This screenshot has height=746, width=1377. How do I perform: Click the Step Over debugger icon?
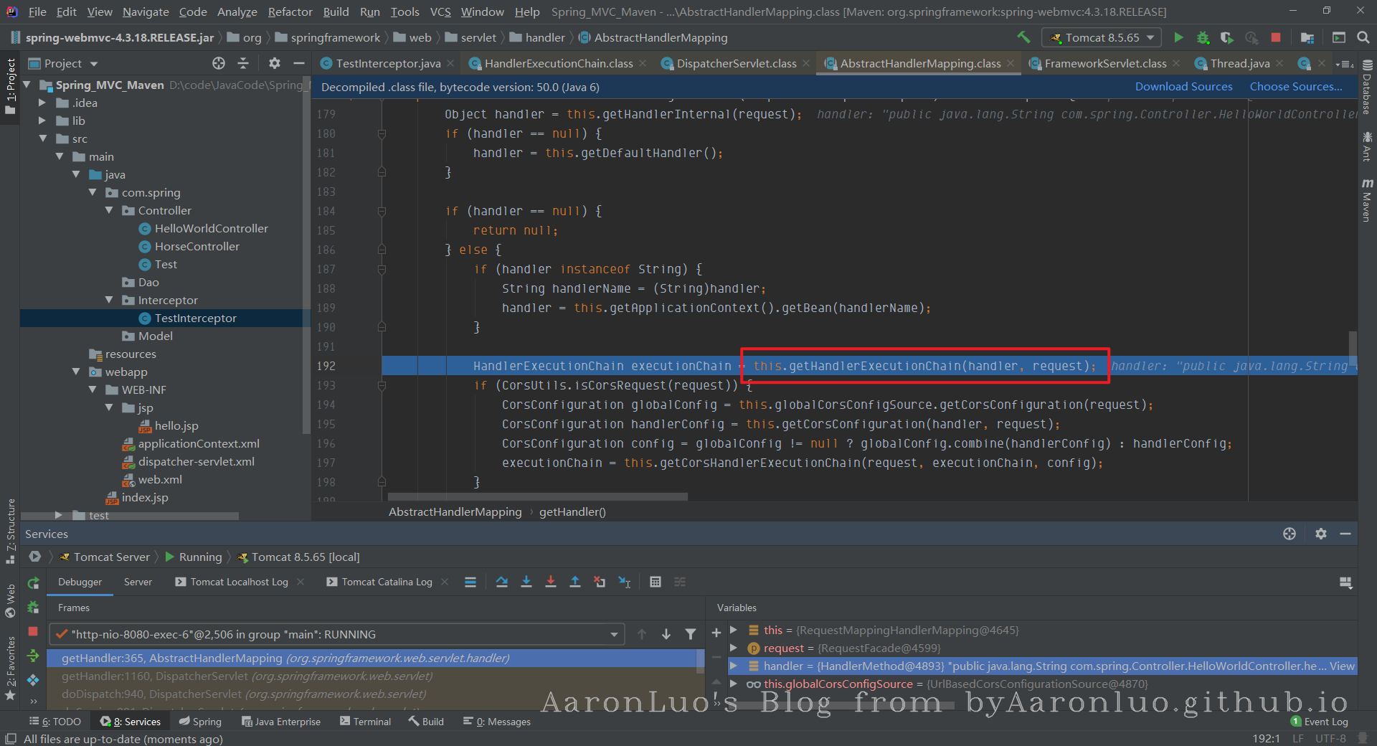[502, 582]
